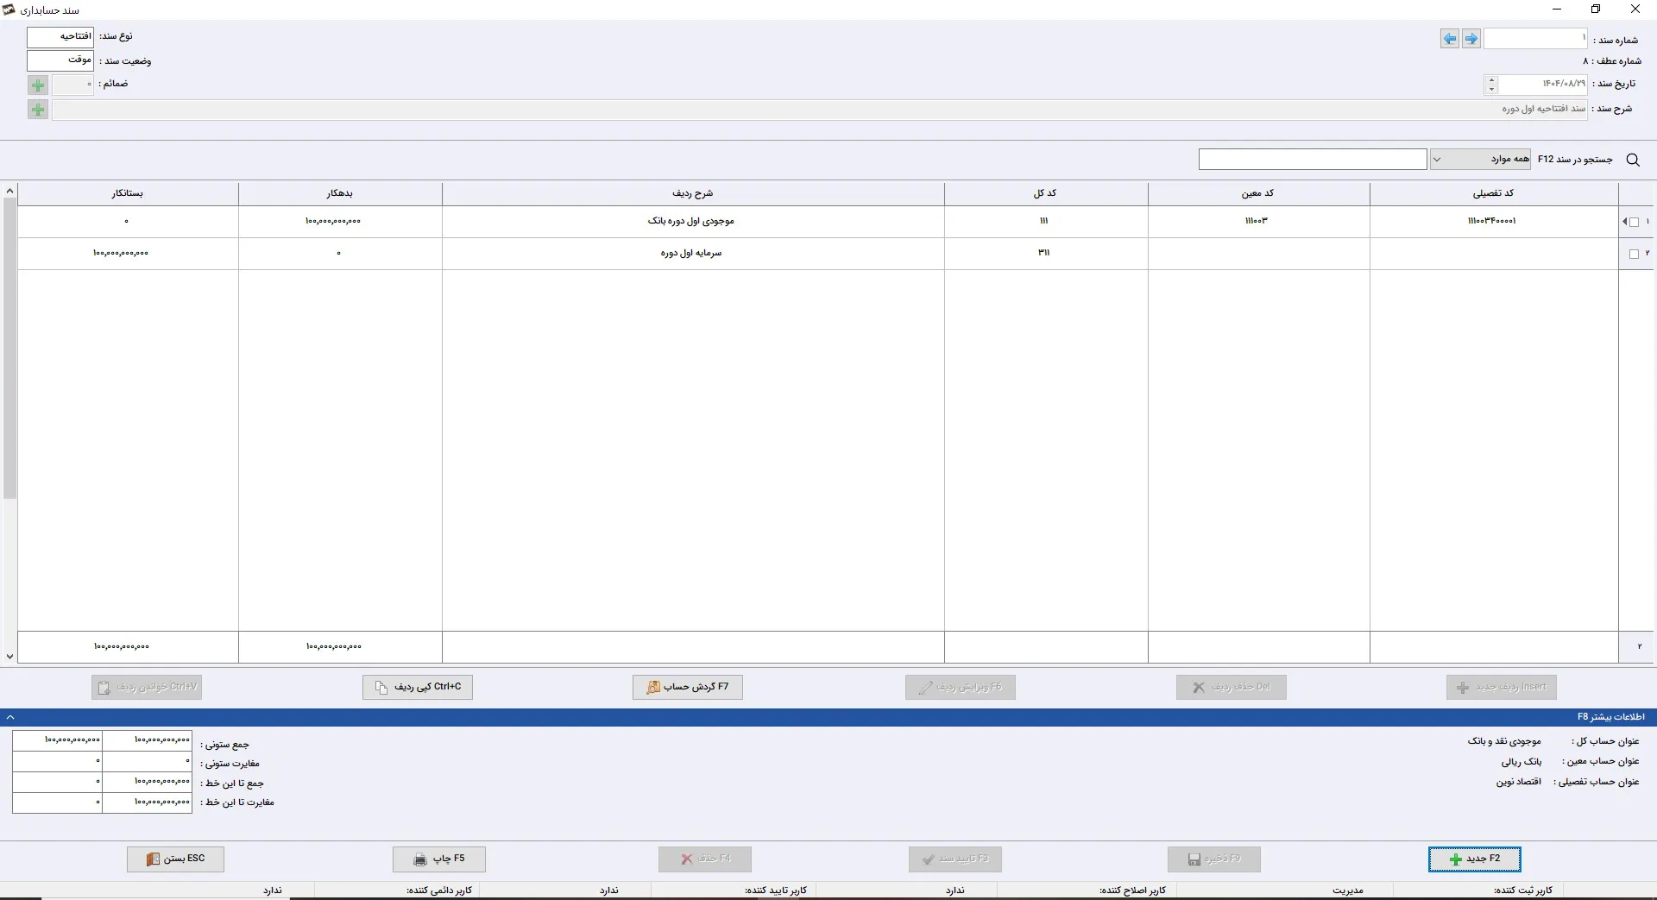Screen dimensions: 1657x900
Task: Copy row with Ctrl+C کپی ردیف button
Action: tap(418, 687)
